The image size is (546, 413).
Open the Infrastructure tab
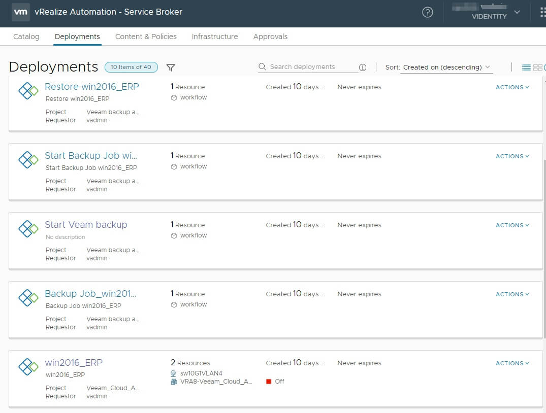point(215,36)
